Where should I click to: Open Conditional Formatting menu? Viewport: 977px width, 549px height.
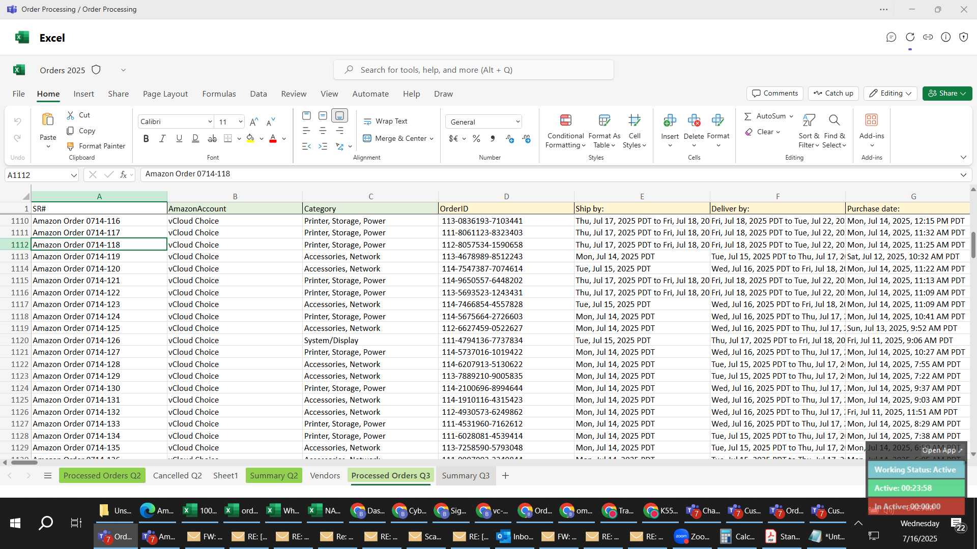click(565, 131)
